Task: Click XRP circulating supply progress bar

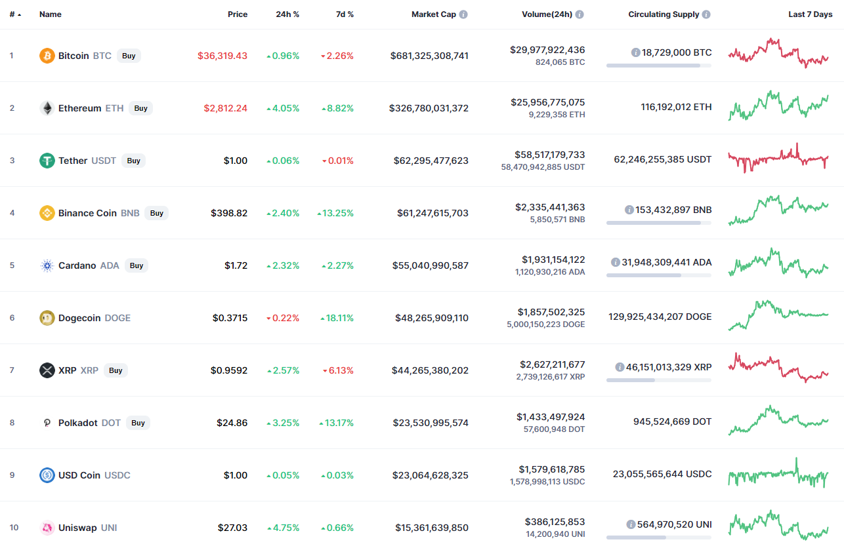Action: point(659,380)
